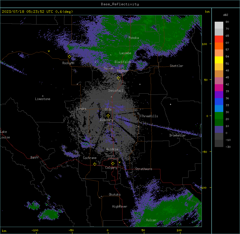Click the RockyMH label

tap(68, 63)
